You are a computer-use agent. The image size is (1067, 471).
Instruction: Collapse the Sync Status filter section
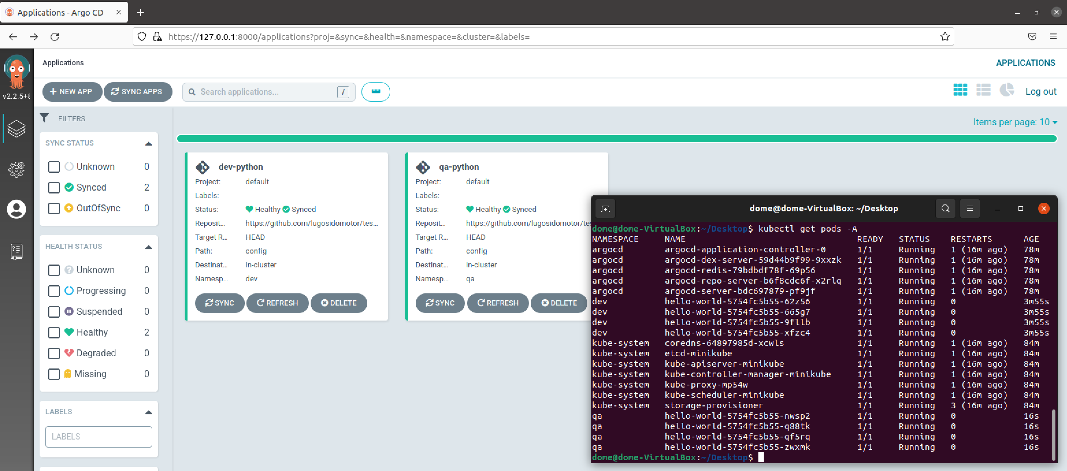coord(148,144)
